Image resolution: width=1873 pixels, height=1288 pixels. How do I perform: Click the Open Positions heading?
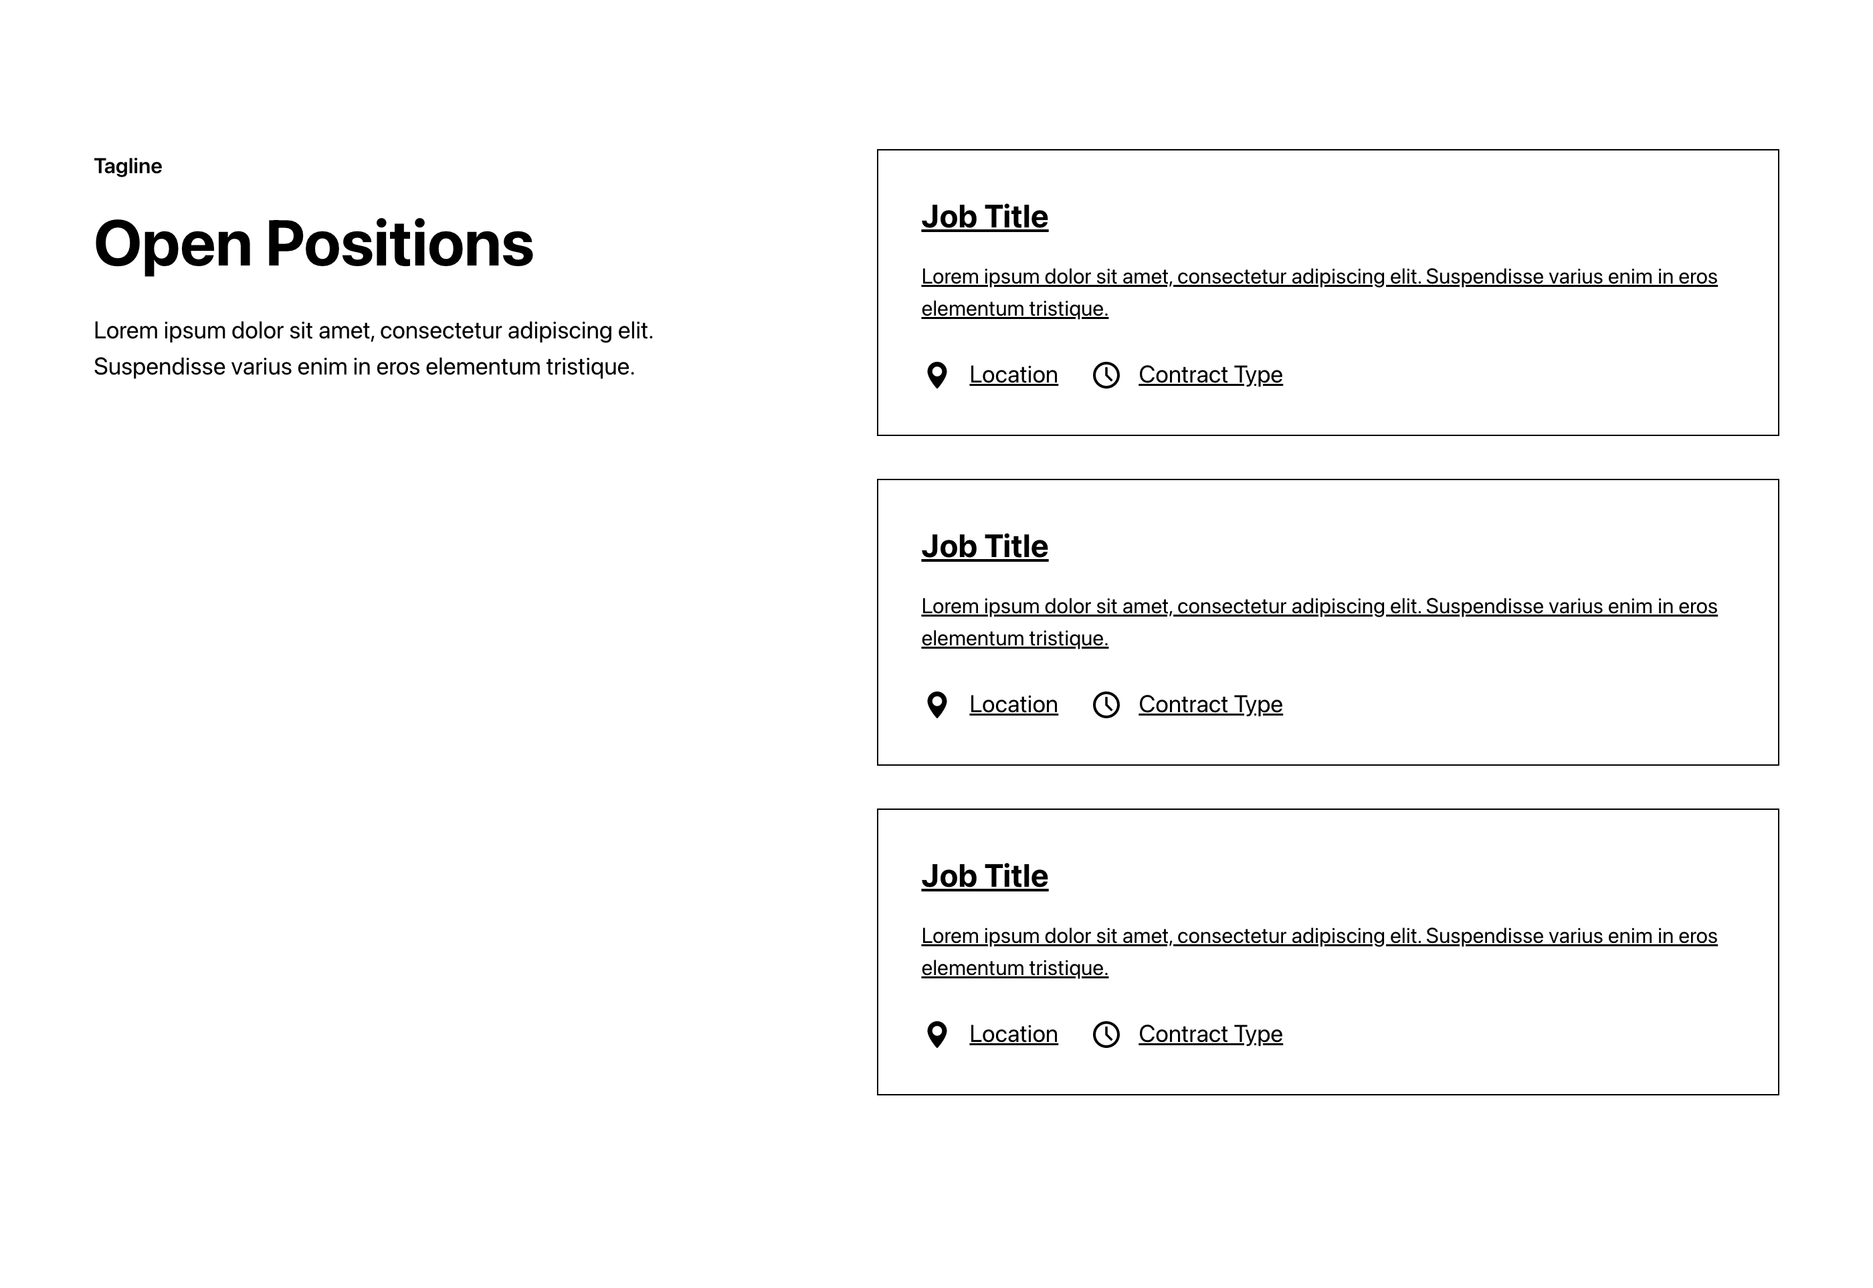313,243
